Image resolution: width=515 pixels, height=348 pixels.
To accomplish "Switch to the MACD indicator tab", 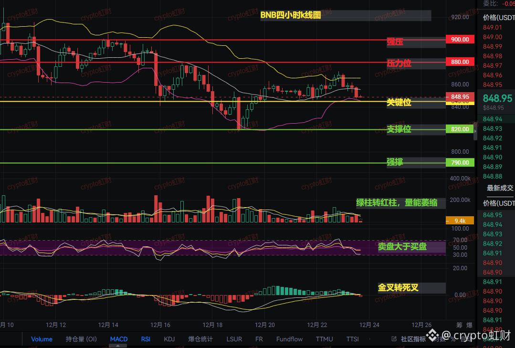I will [x=118, y=339].
